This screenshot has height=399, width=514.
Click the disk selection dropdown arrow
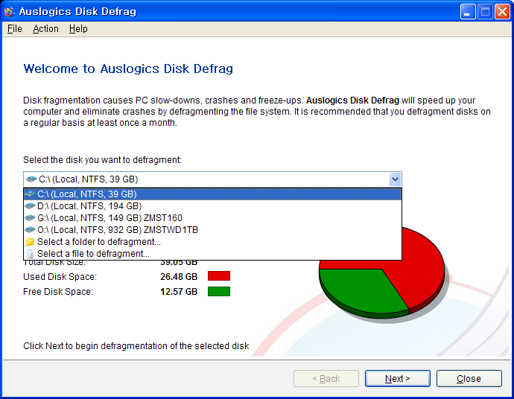point(395,179)
